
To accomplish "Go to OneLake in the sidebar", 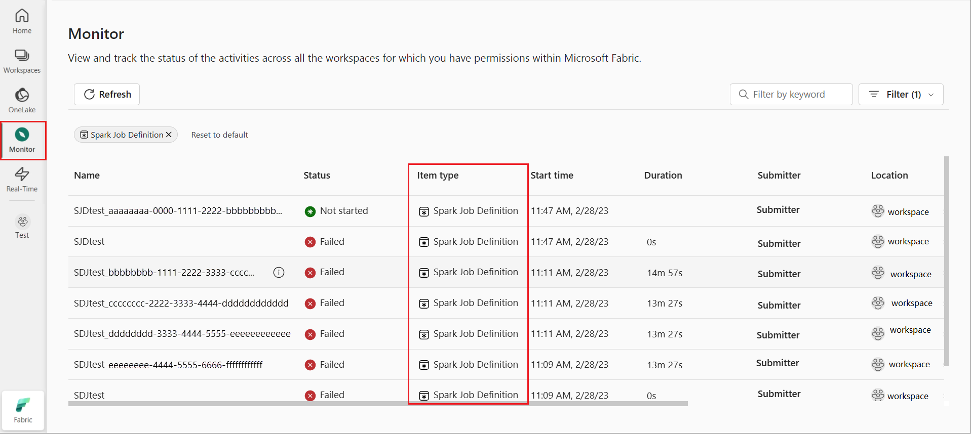I will pyautogui.click(x=22, y=100).
